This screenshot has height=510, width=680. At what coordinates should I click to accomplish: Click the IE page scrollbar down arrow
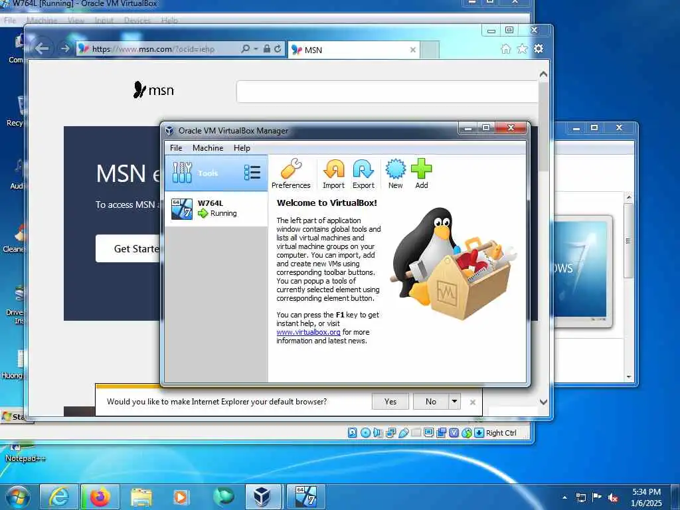coord(543,402)
